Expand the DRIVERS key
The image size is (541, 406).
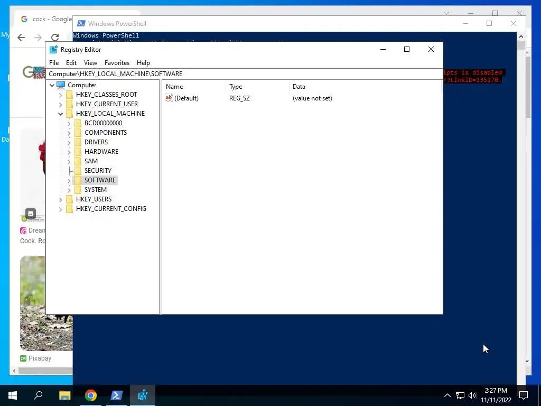click(x=69, y=142)
